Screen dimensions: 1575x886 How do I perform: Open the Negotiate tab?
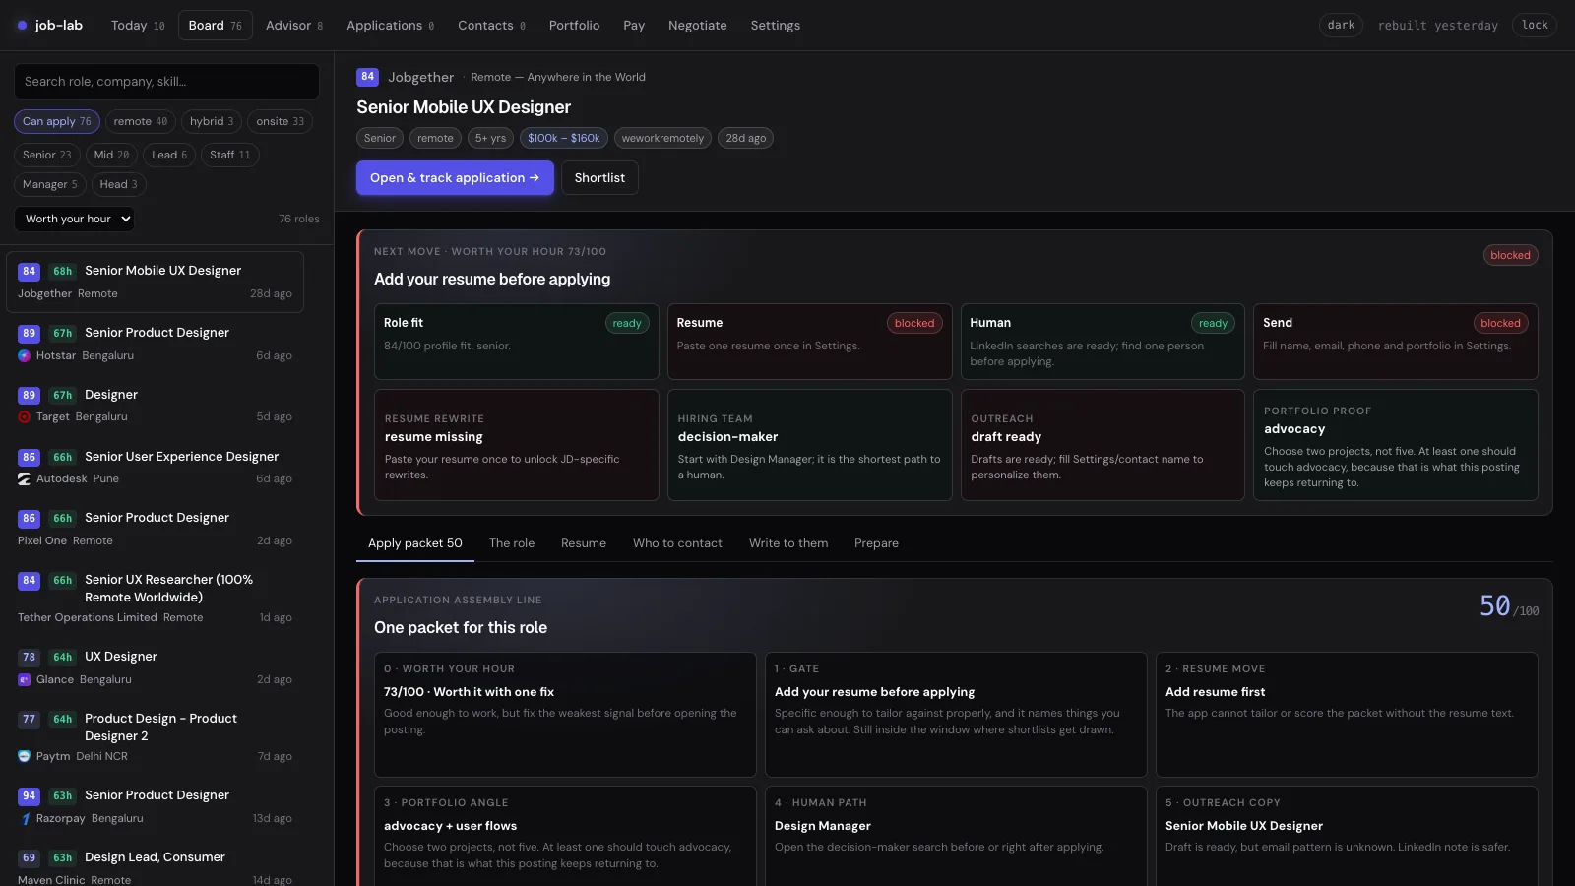(x=698, y=26)
